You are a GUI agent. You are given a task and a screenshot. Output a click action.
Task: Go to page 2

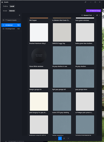(64, 138)
